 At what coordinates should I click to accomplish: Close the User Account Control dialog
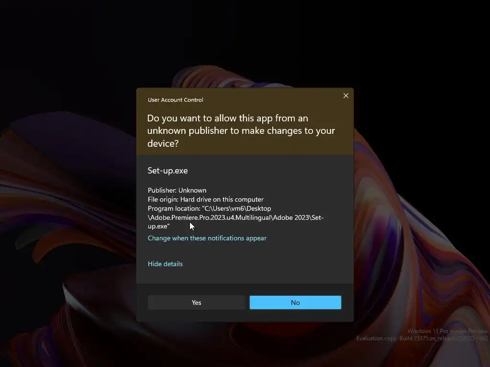(345, 96)
